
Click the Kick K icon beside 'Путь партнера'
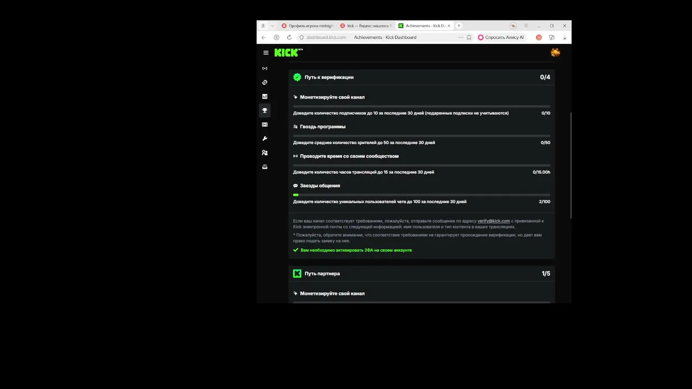[x=297, y=273]
